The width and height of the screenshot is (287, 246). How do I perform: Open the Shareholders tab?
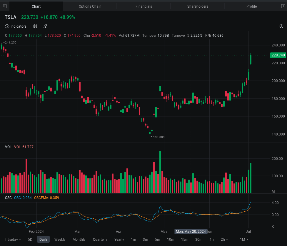click(198, 6)
